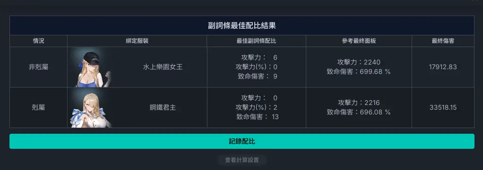Open 查看計算設置 settings button
This screenshot has height=170, width=483.
coord(242,160)
